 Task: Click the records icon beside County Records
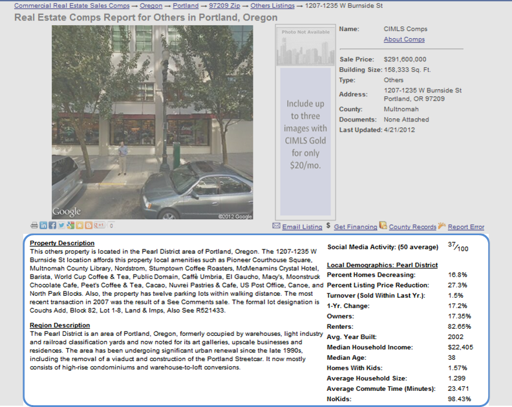point(383,225)
